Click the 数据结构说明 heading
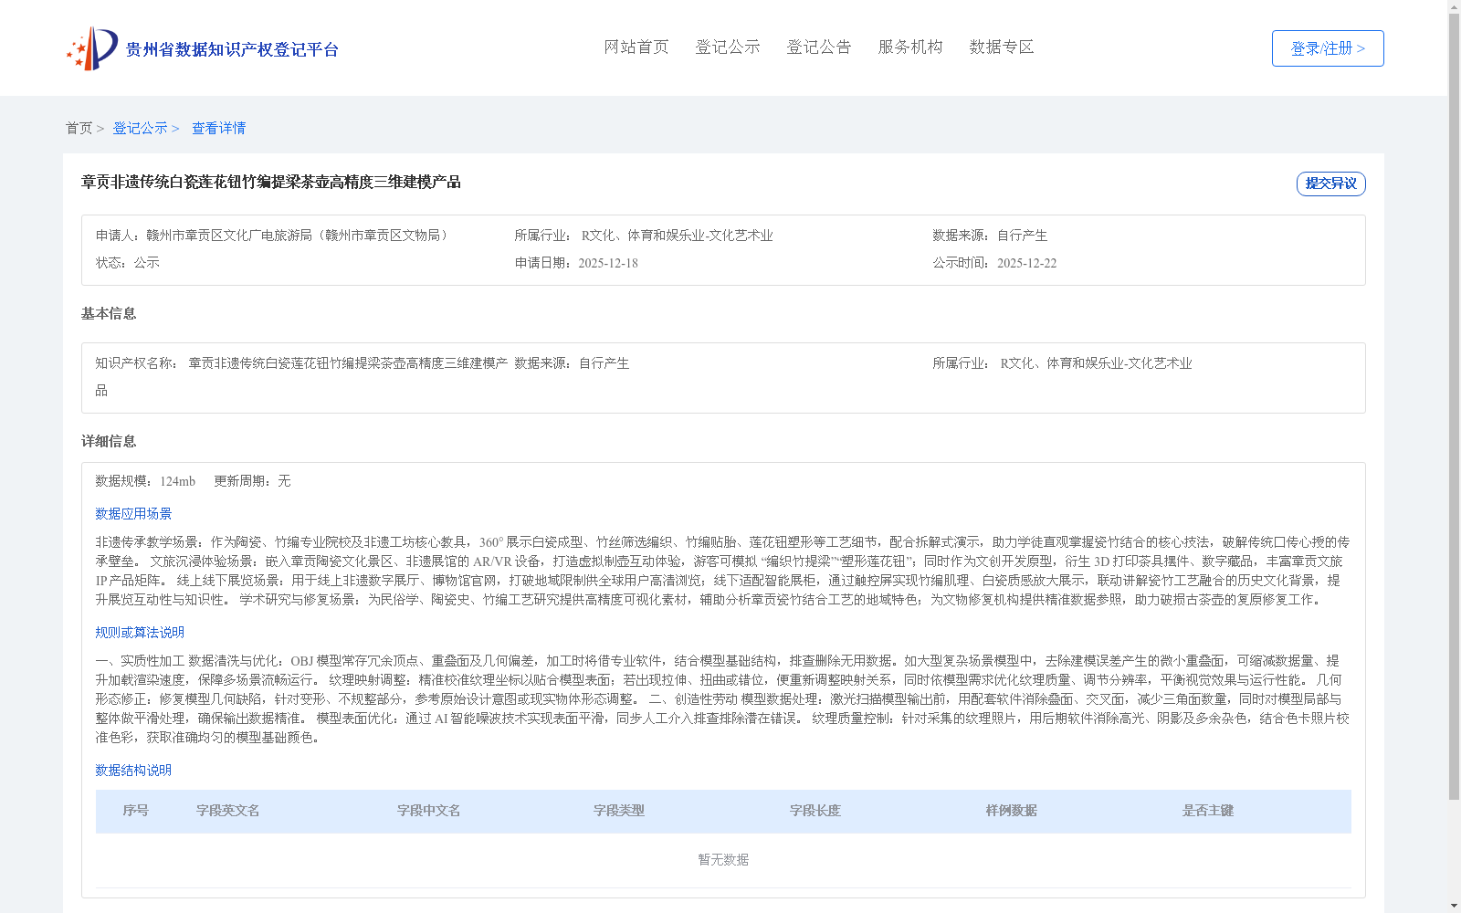The height and width of the screenshot is (913, 1461). tap(133, 771)
